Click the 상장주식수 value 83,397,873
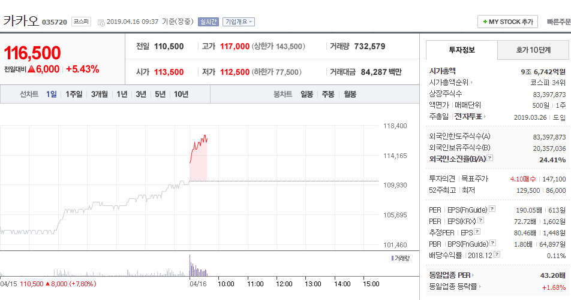571x300 pixels. point(549,95)
